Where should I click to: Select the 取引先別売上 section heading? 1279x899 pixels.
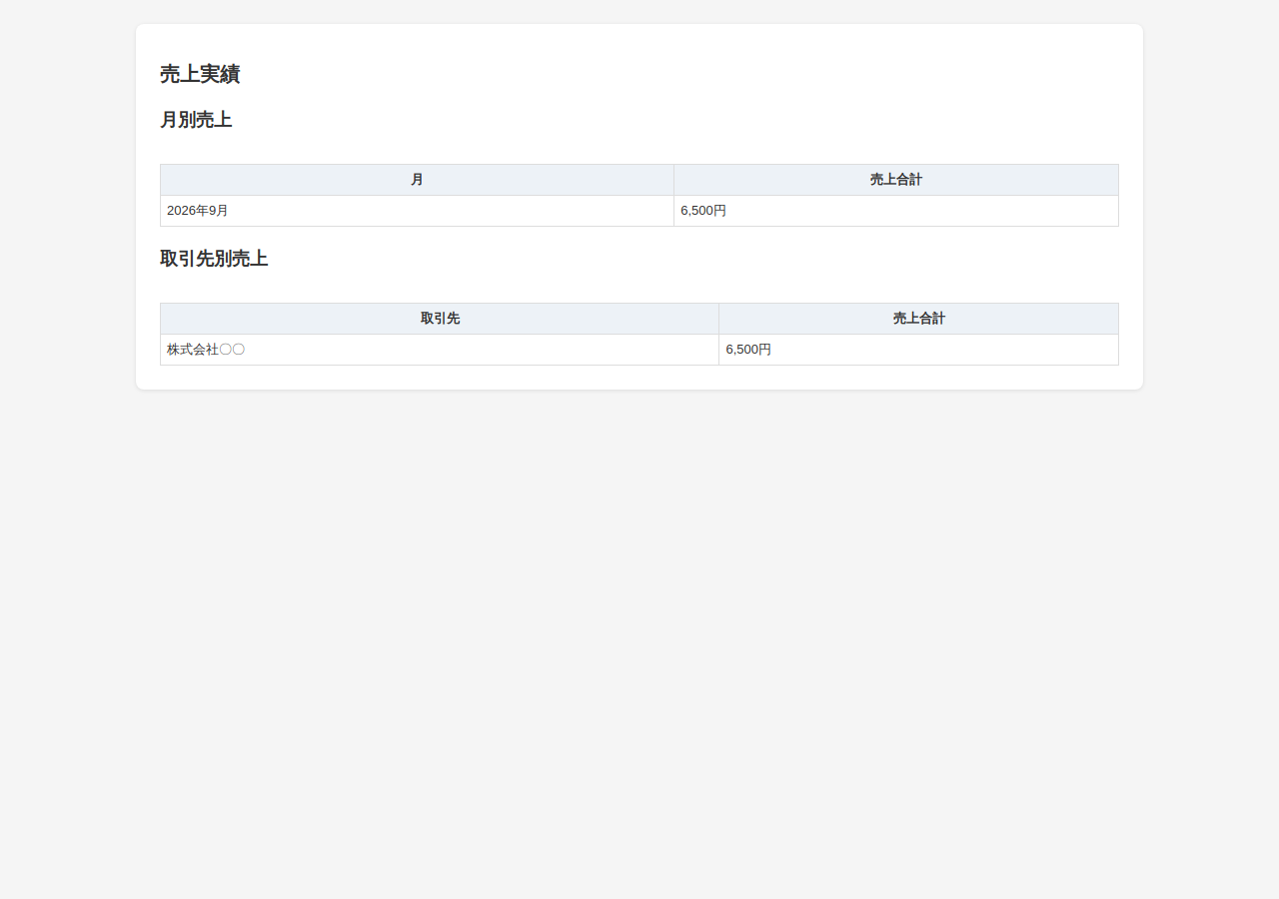(x=214, y=259)
